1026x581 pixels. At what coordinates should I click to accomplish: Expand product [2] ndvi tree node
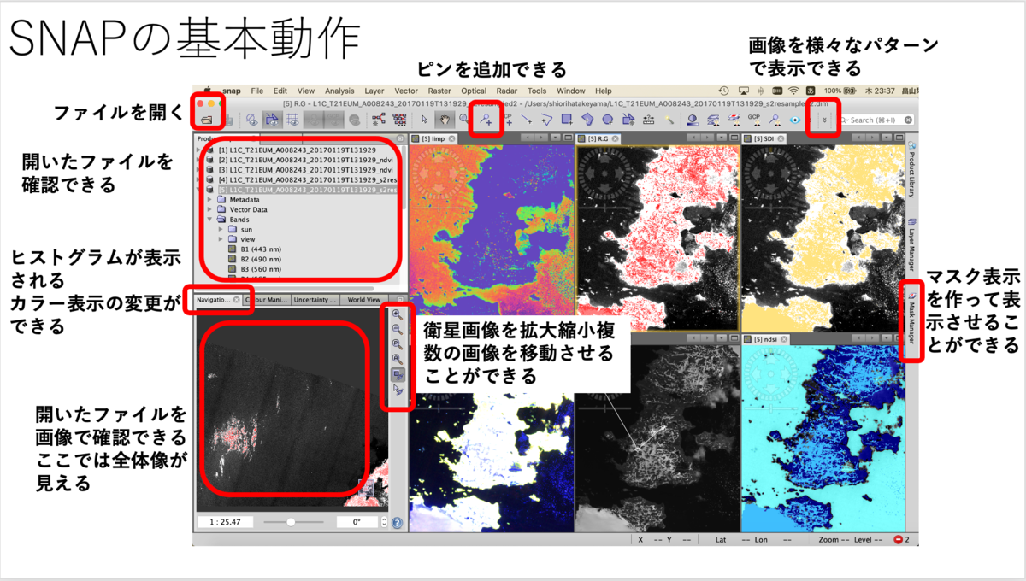tap(198, 160)
